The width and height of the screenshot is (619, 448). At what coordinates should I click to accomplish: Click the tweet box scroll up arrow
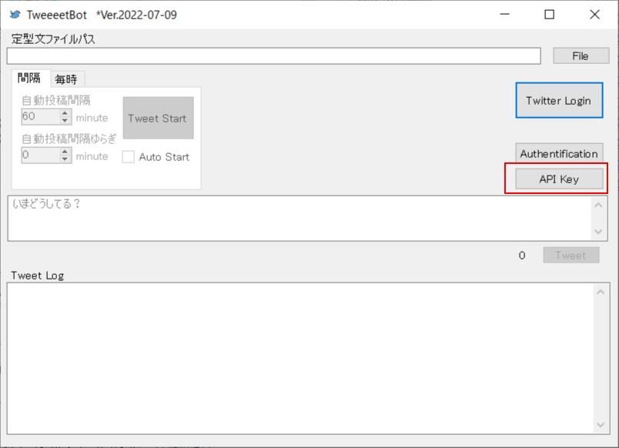pyautogui.click(x=598, y=206)
